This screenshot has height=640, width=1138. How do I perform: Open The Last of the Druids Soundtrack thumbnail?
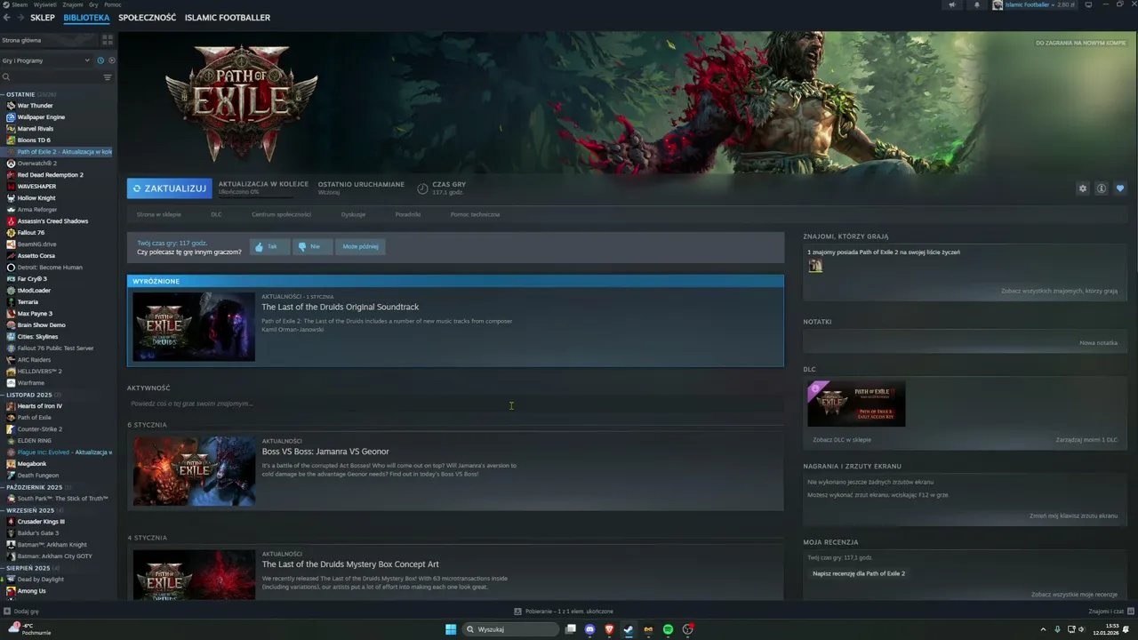[x=194, y=326]
